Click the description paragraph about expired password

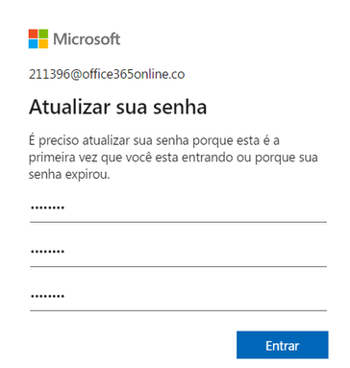173,158
